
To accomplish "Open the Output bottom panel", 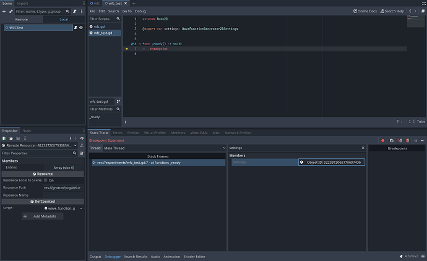I will pyautogui.click(x=95, y=257).
